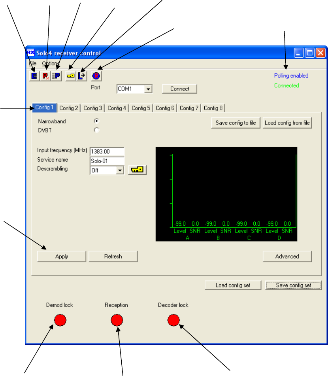Open the Descrambling Off dropdown

pos(120,170)
